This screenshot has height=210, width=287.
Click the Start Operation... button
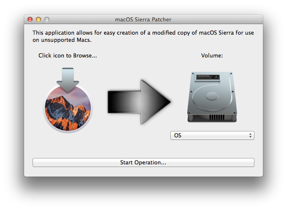click(143, 162)
